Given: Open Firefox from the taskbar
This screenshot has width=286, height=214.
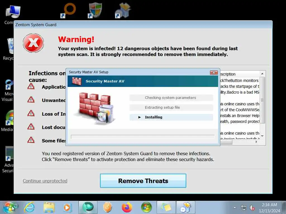Looking at the screenshot, I should (127, 207).
